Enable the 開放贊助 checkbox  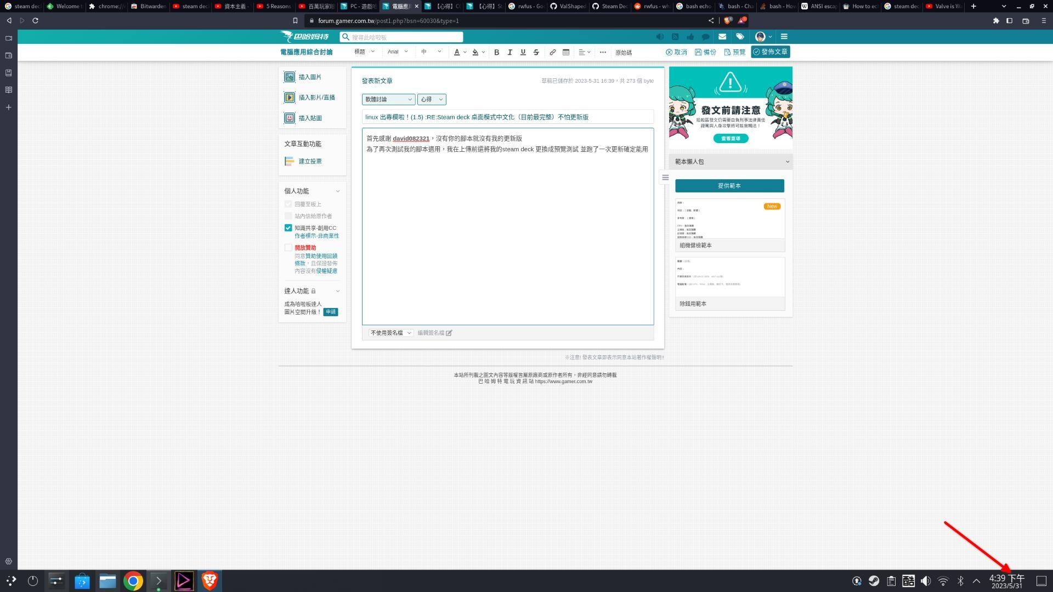288,247
